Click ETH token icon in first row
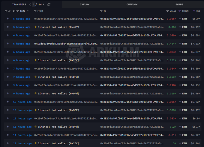The image size is (204, 147). [180, 19]
